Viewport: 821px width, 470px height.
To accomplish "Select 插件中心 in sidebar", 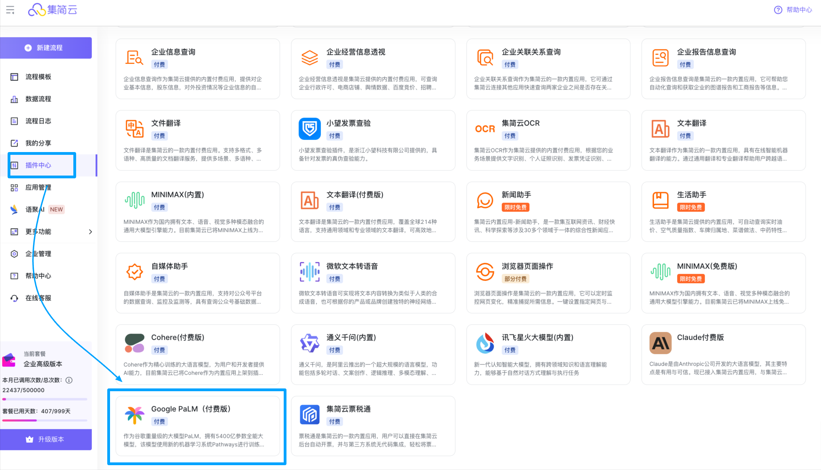I will [38, 165].
